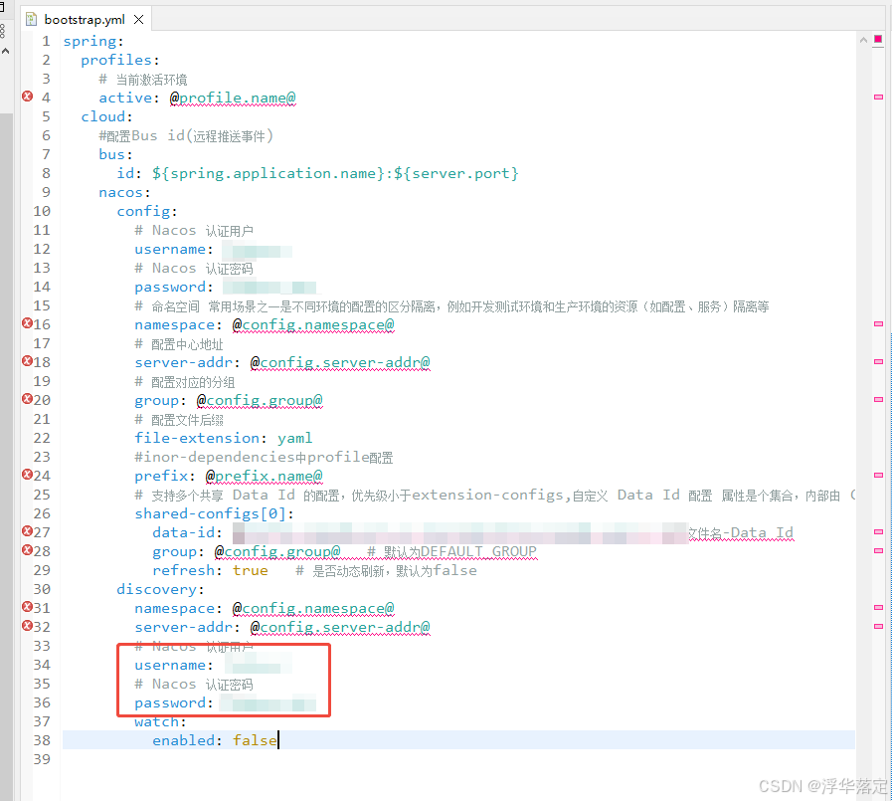
Task: Click the 'spring:' key on line 1
Action: point(93,42)
